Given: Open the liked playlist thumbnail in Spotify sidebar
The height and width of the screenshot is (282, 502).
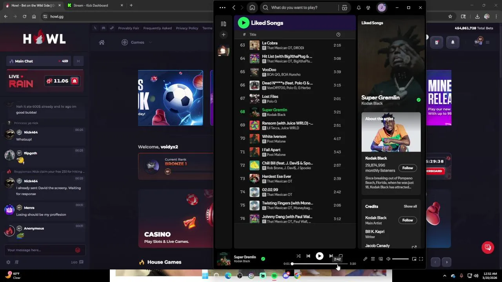Looking at the screenshot, I should click(224, 50).
